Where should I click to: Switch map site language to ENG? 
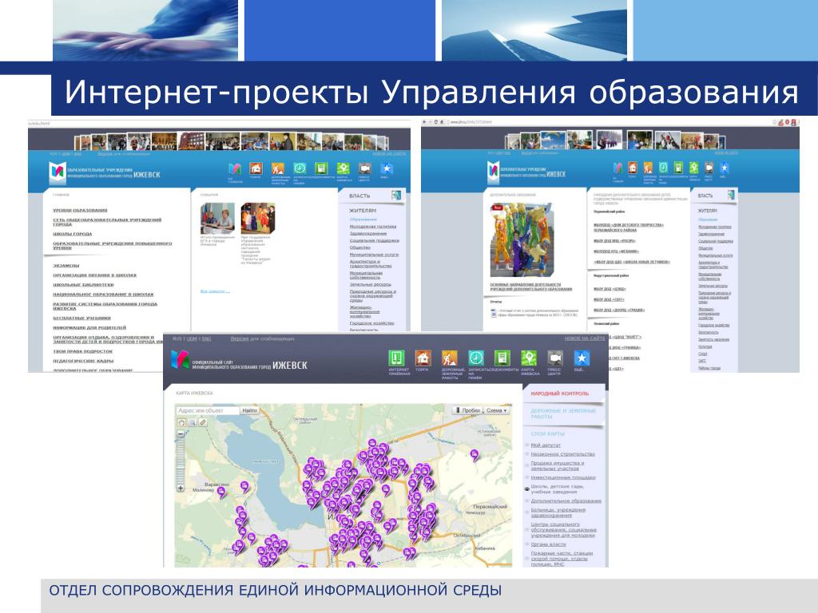[x=207, y=338]
